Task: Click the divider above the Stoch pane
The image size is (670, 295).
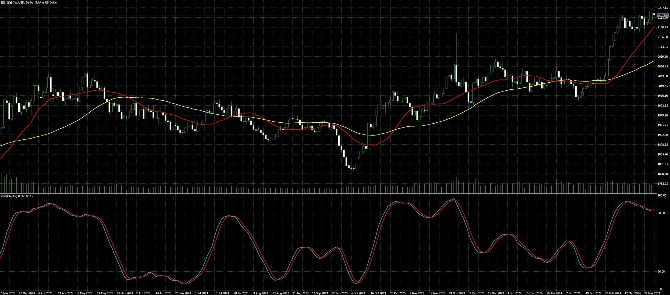Action: pos(305,193)
